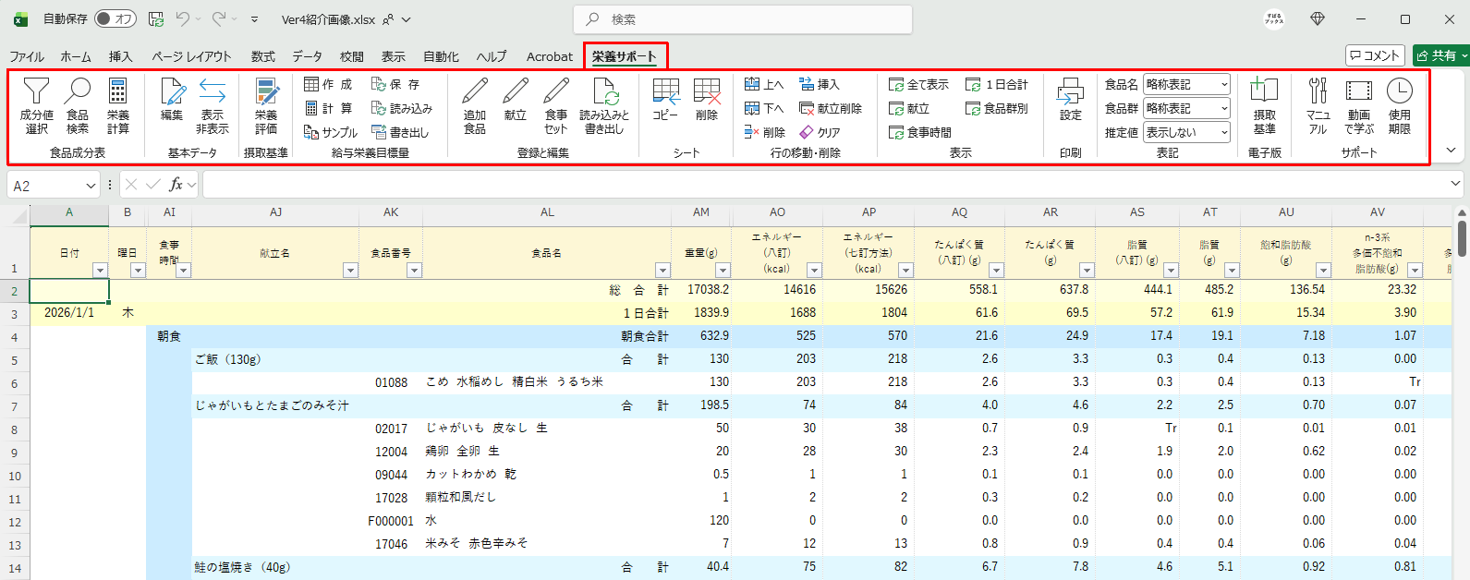1470x580 pixels.
Task: Move row 下へ
Action: pos(764,108)
